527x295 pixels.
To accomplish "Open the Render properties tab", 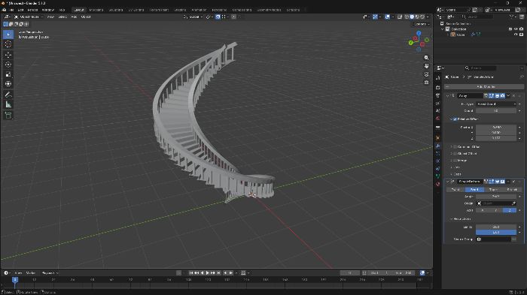I will point(437,88).
